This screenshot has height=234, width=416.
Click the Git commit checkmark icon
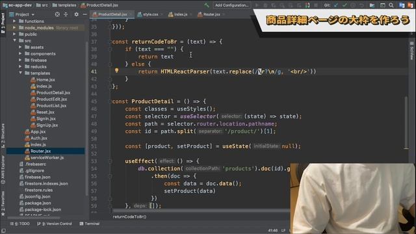[x=344, y=5]
